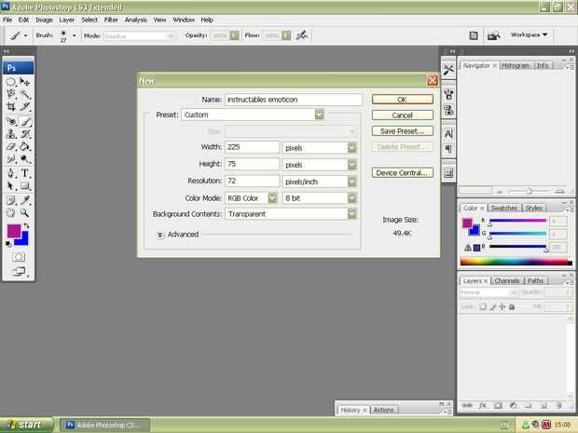Select the Paint Bucket tool
The width and height of the screenshot is (578, 433).
point(24,146)
